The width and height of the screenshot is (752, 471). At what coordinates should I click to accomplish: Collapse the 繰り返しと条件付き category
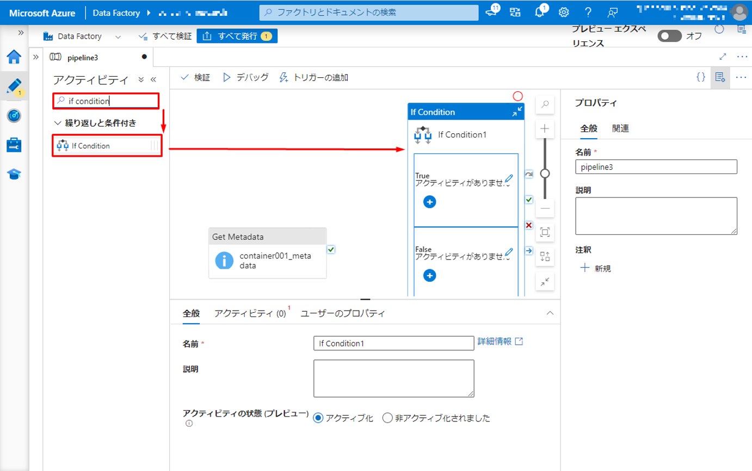[58, 123]
